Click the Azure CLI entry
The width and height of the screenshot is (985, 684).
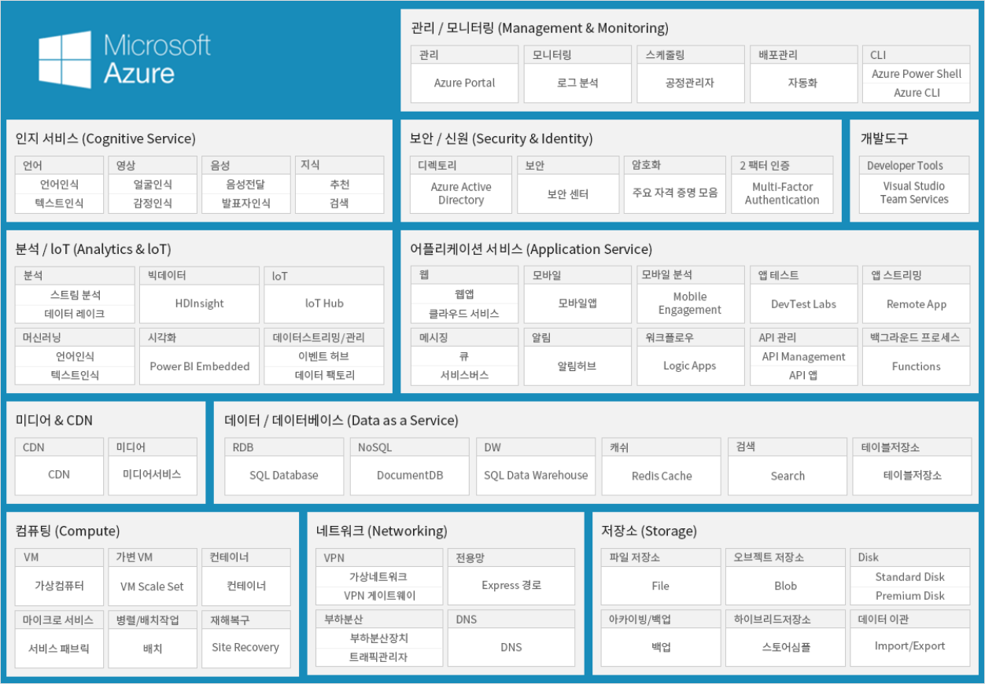point(917,93)
